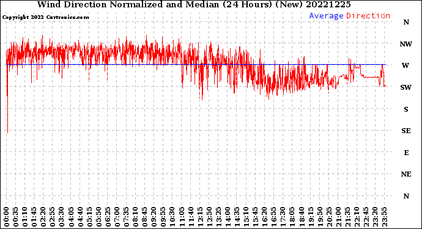The image size is (422, 229).
Task: Click the 12:15 time axis label
Action: click(199, 217)
